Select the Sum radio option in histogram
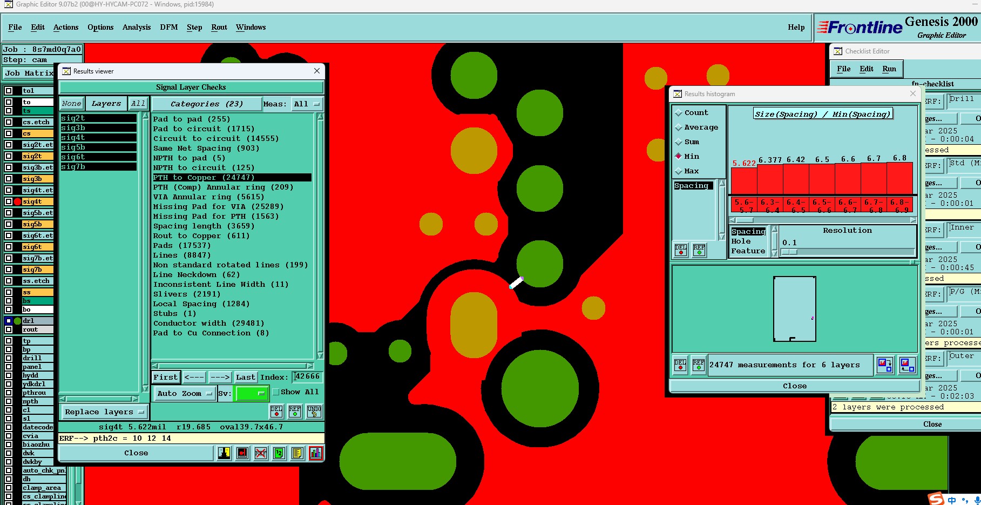981x505 pixels. (x=679, y=142)
